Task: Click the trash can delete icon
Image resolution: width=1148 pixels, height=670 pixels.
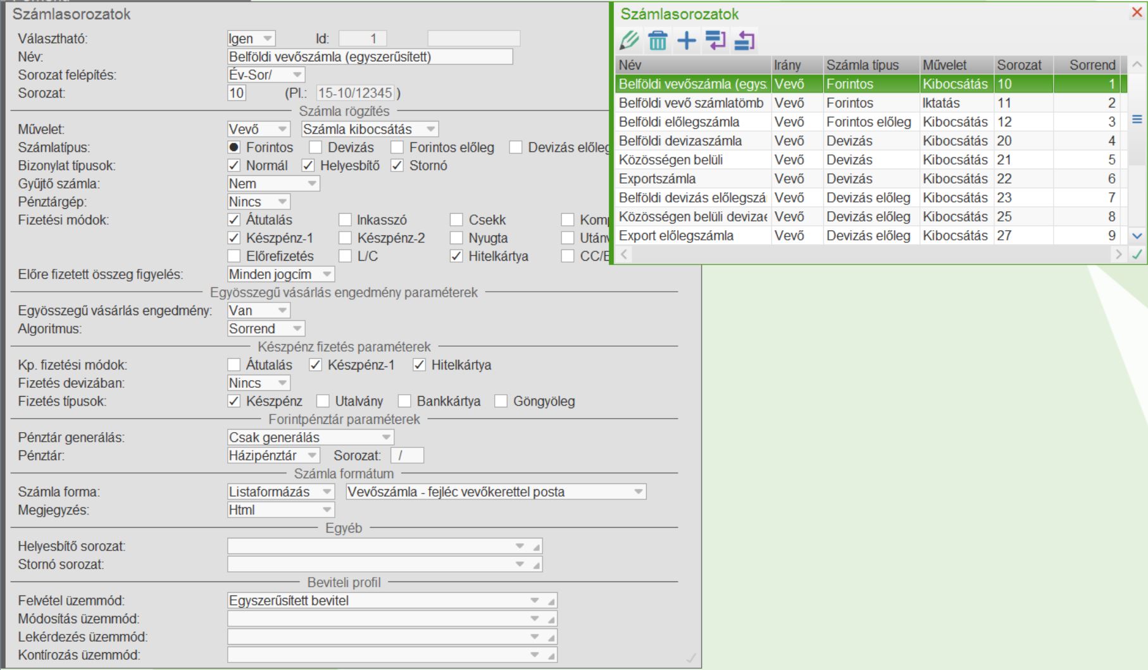Action: click(658, 41)
